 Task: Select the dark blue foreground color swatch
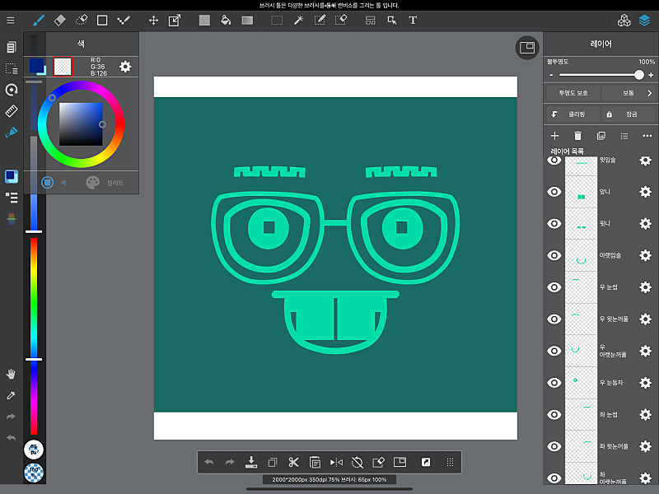tap(36, 66)
